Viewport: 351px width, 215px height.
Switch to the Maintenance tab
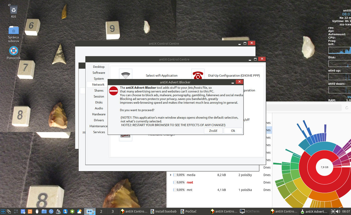point(98,126)
